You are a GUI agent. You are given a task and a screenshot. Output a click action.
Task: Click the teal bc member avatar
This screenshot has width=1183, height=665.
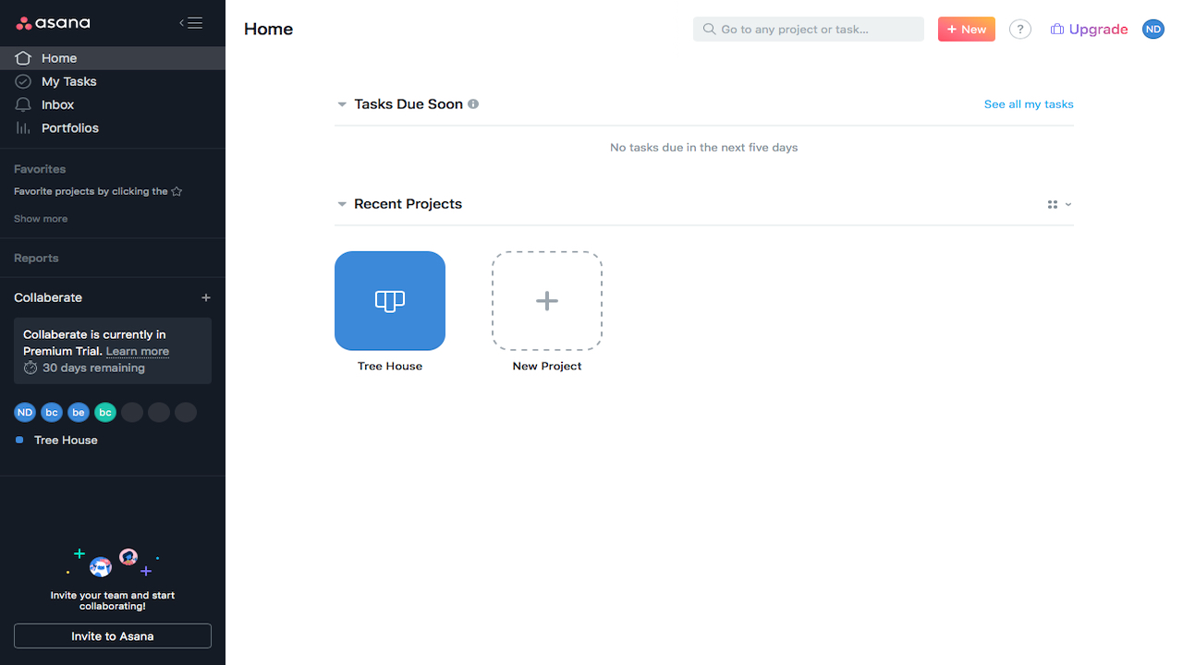105,412
